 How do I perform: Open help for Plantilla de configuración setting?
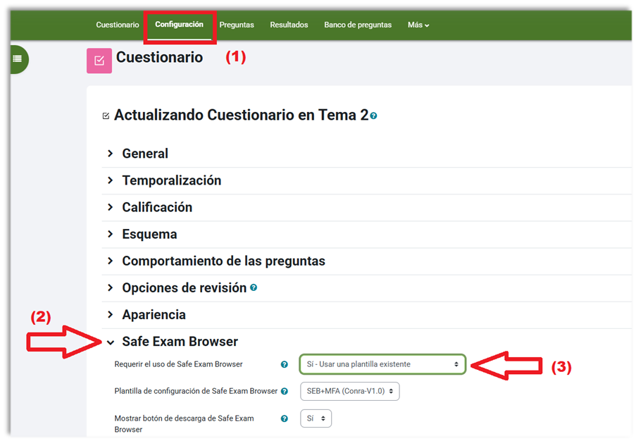(285, 391)
